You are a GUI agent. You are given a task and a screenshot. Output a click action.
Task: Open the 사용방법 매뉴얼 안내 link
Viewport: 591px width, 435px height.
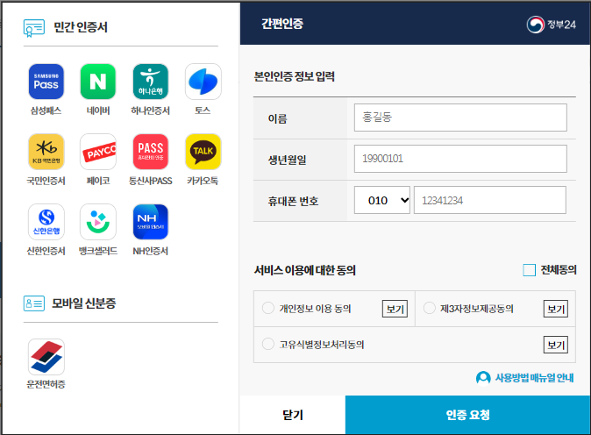[534, 378]
